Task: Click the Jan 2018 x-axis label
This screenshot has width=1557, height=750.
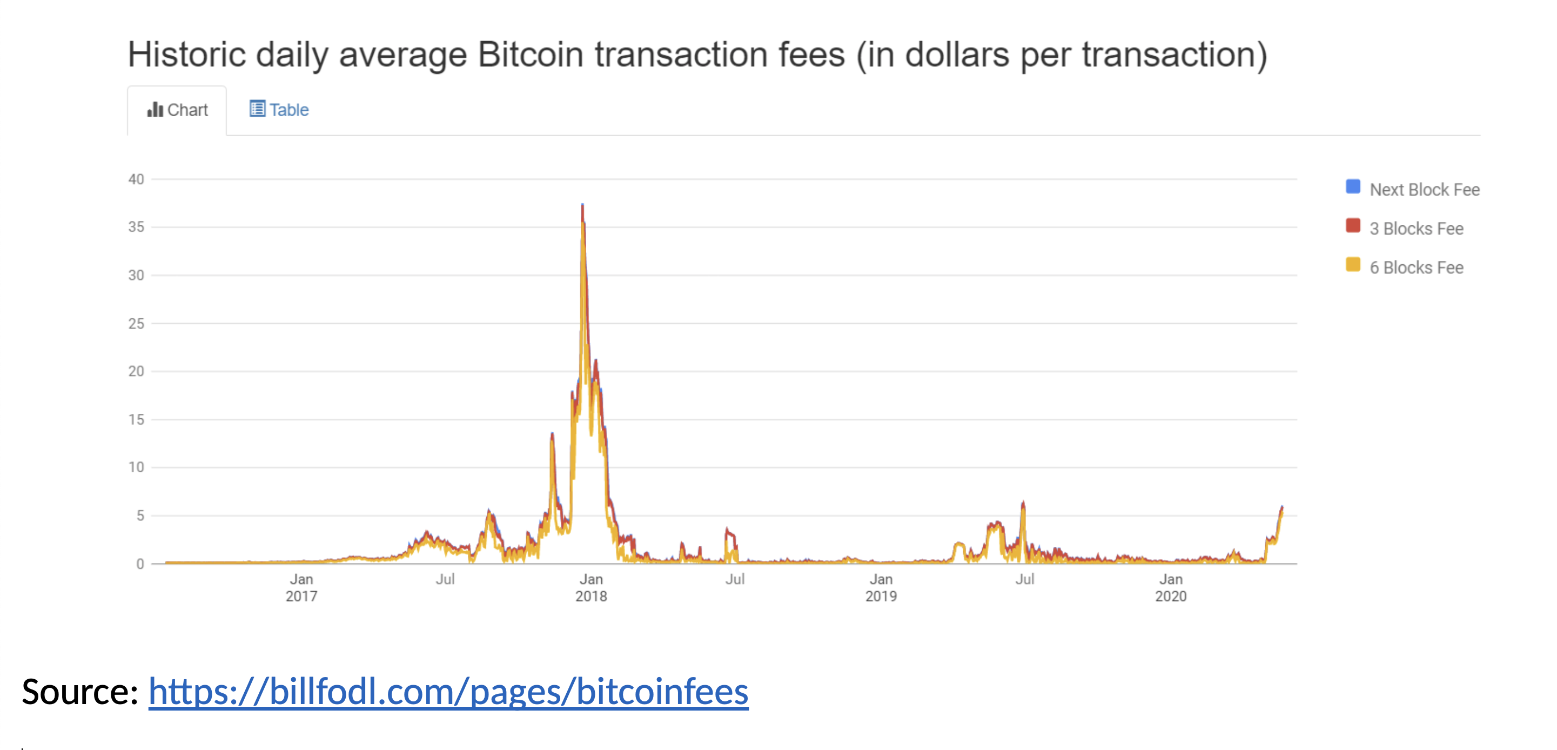Action: click(590, 587)
